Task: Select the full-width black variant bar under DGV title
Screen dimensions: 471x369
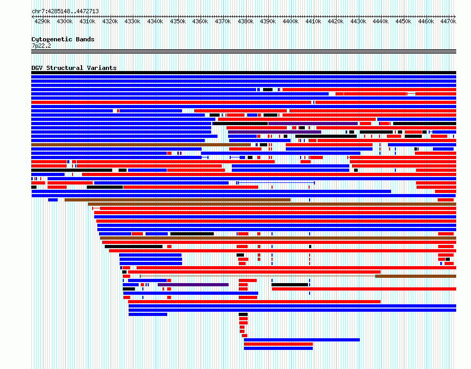Action: pyautogui.click(x=243, y=73)
